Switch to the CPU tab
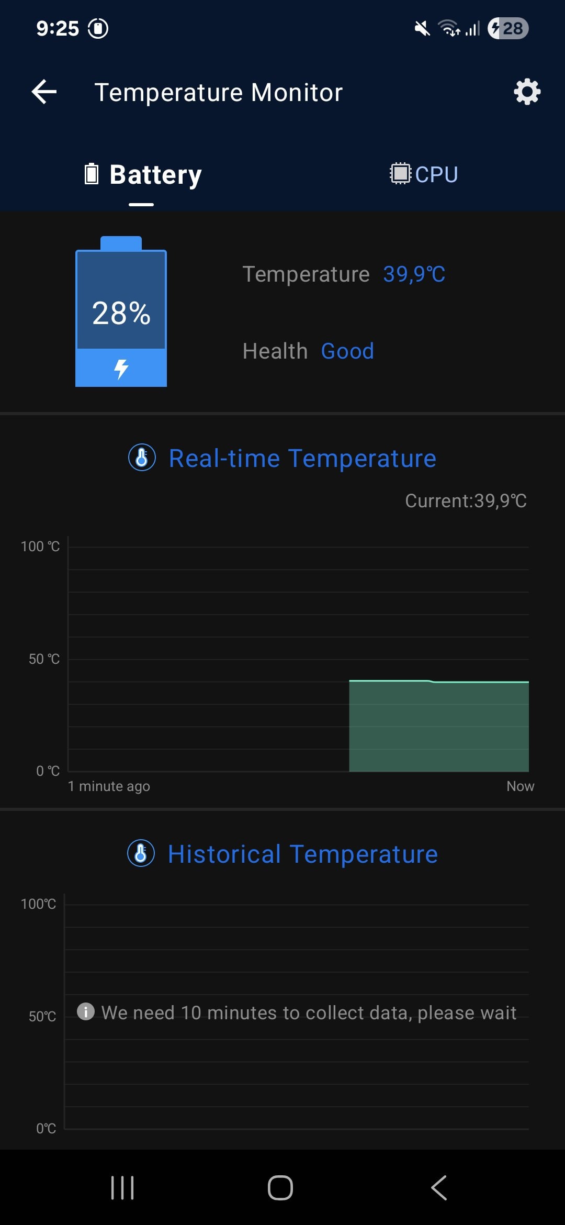Screen dimensions: 565x1225 [x=424, y=174]
